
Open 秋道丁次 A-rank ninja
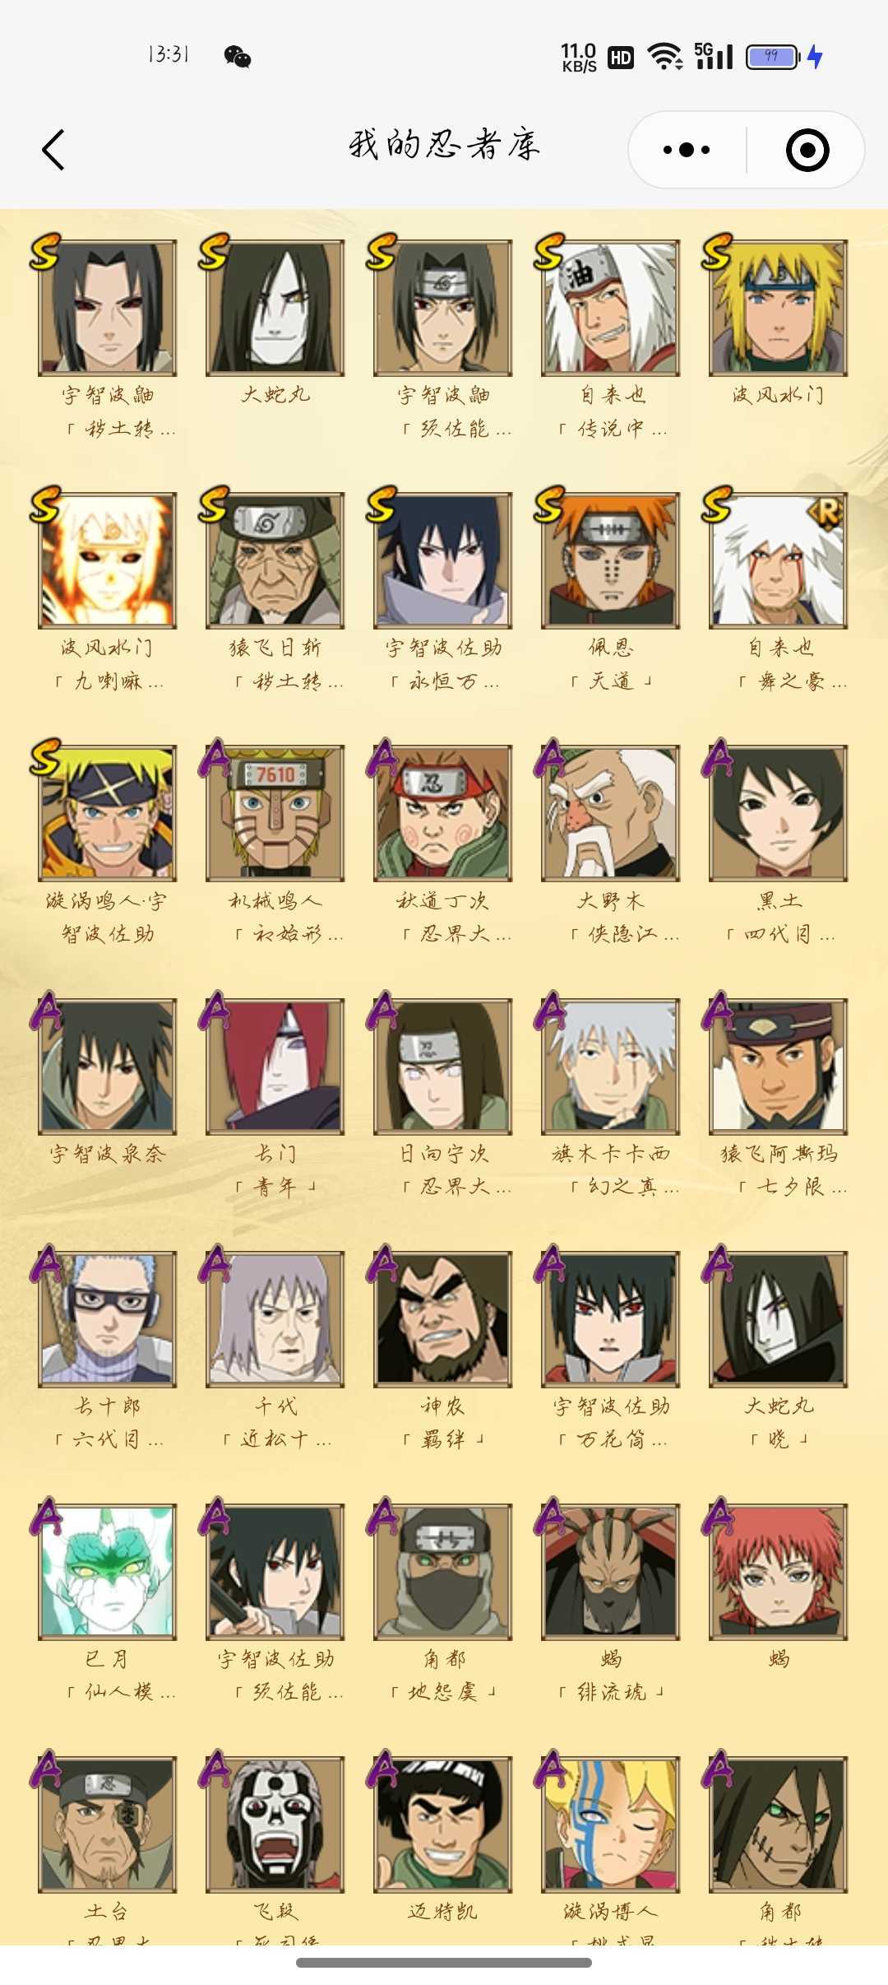(x=442, y=813)
